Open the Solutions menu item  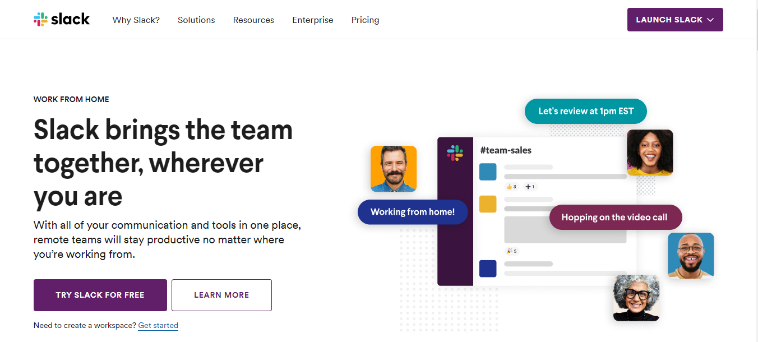[x=196, y=20]
